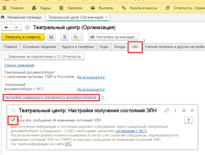Open Настройки социального электронного документооборота link
This screenshot has height=155, width=205.
click(x=50, y=97)
